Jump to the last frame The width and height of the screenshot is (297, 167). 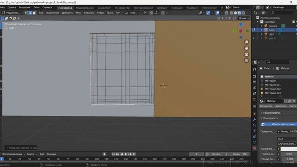[134, 154]
